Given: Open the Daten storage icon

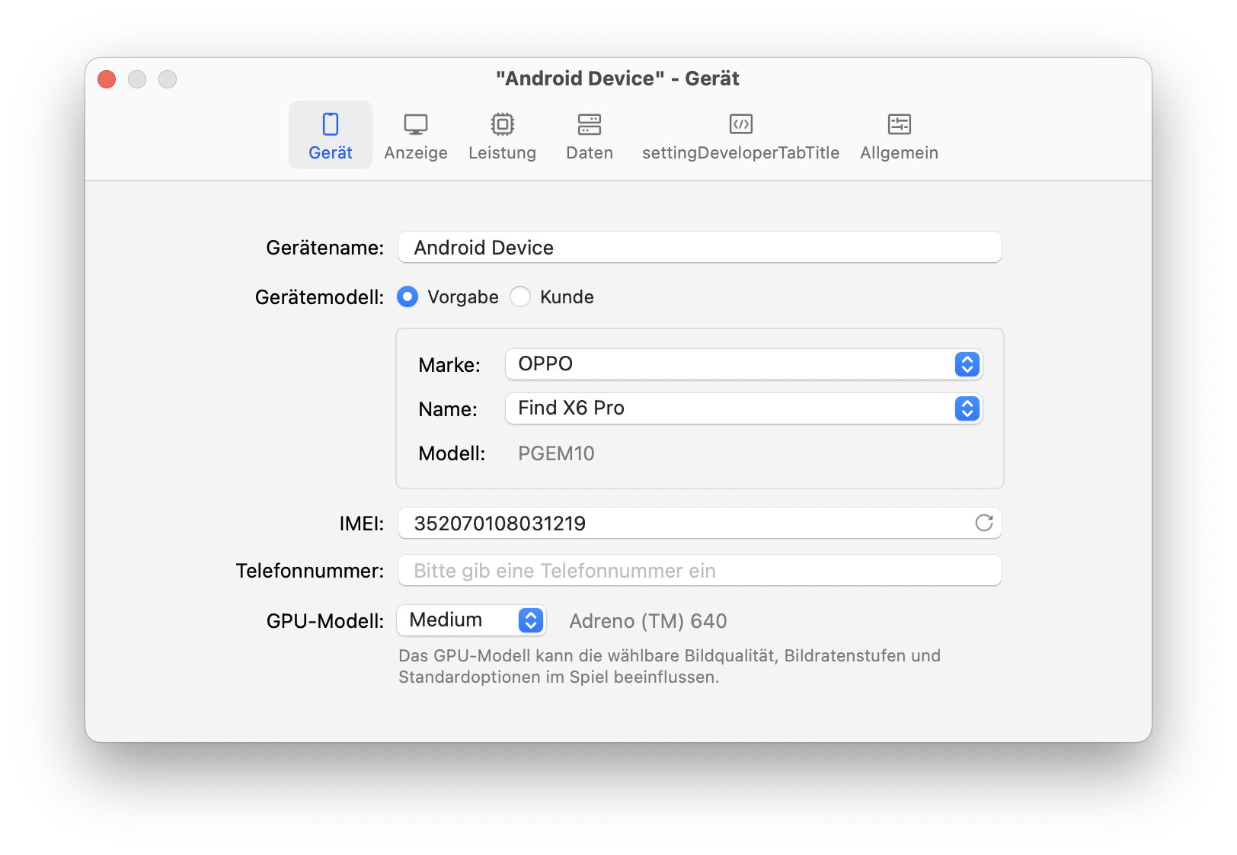Looking at the screenshot, I should [589, 124].
